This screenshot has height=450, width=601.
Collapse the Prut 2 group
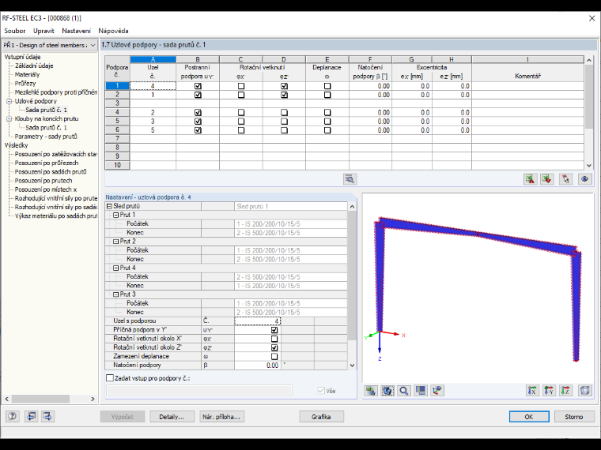(115, 242)
